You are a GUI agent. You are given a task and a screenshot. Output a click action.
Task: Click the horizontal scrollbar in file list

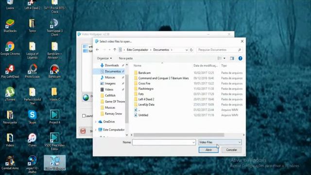tap(179, 135)
